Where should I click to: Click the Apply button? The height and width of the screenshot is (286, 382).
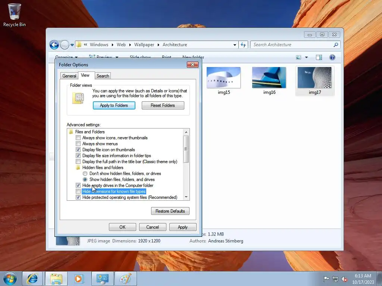pyautogui.click(x=183, y=227)
